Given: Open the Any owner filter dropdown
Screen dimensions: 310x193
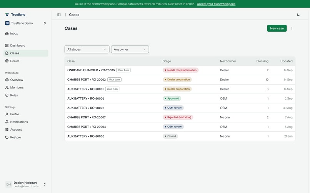Looking at the screenshot, I should (x=130, y=49).
